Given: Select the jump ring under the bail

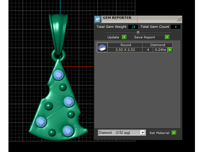Looking at the screenshot, I should click(58, 55).
